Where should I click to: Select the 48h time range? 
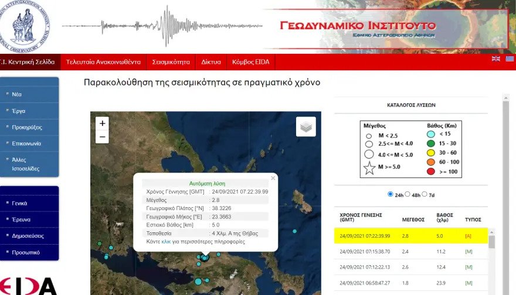(408, 194)
